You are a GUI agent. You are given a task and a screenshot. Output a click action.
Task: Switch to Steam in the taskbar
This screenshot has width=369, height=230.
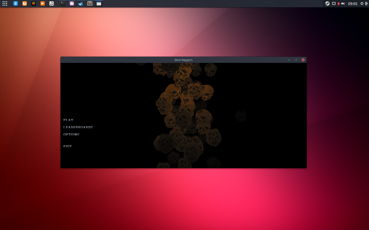coord(81,3)
